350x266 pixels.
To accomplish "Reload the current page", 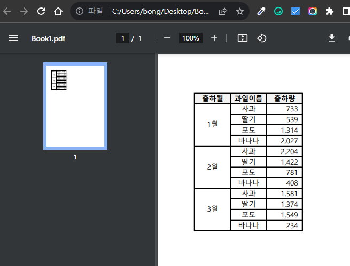I will click(x=41, y=11).
